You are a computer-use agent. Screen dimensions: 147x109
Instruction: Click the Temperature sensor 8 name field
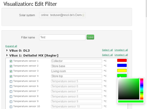[76, 96]
